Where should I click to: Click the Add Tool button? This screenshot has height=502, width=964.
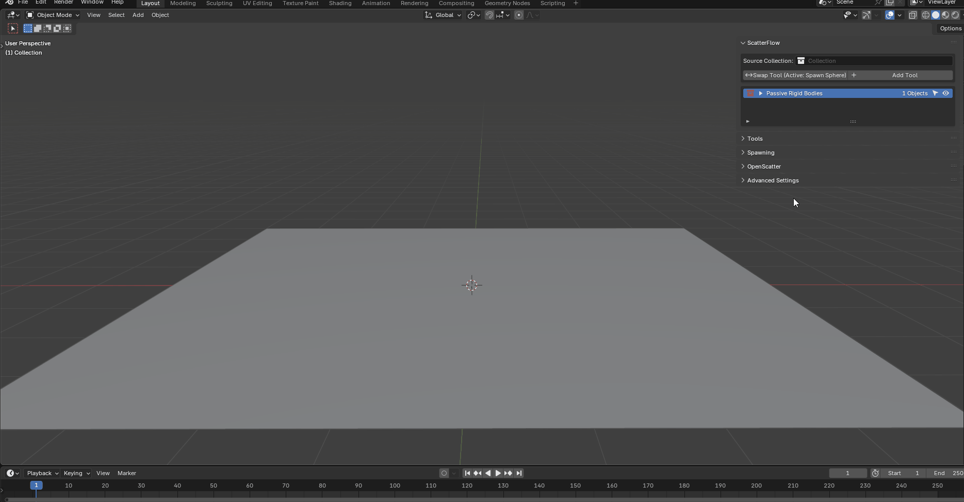(904, 75)
